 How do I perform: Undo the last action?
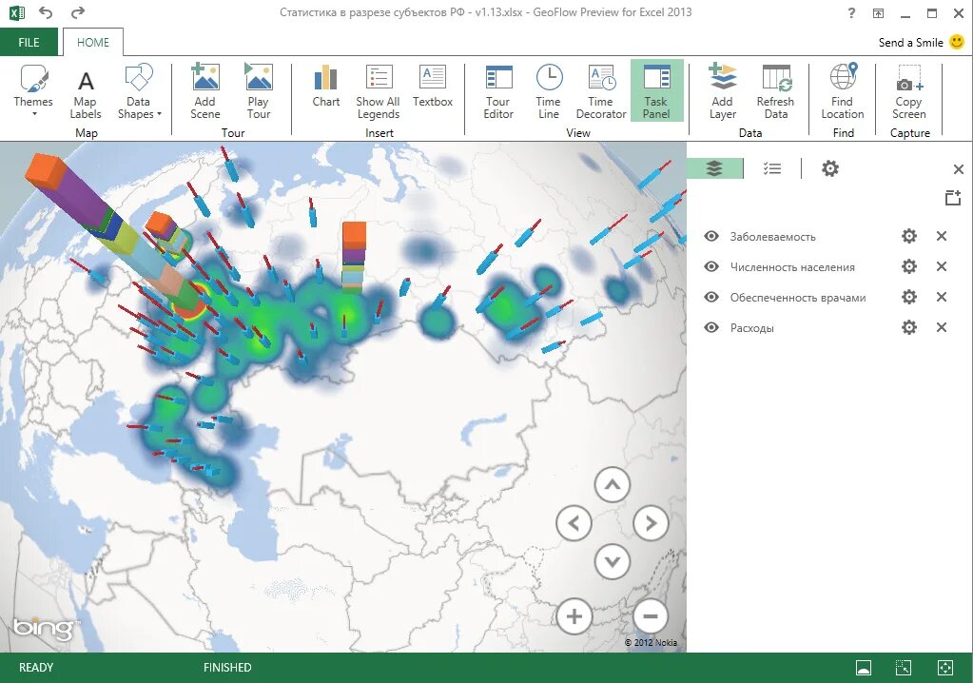pos(46,12)
